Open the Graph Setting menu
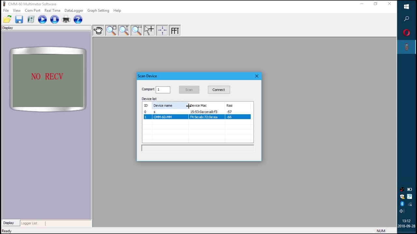Image resolution: width=417 pixels, height=234 pixels. click(98, 10)
